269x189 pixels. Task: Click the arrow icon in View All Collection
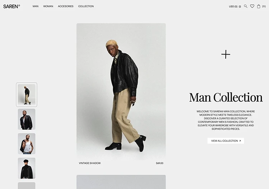point(240,141)
